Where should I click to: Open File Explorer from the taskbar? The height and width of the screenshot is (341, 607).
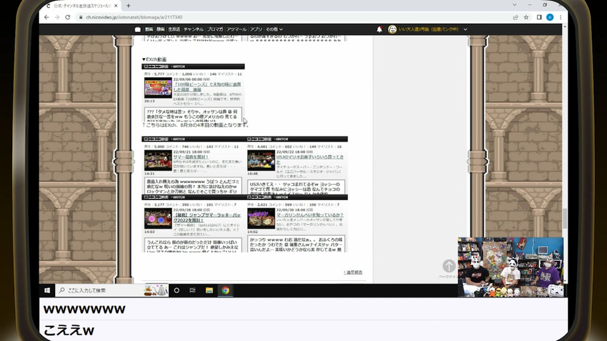click(x=209, y=290)
